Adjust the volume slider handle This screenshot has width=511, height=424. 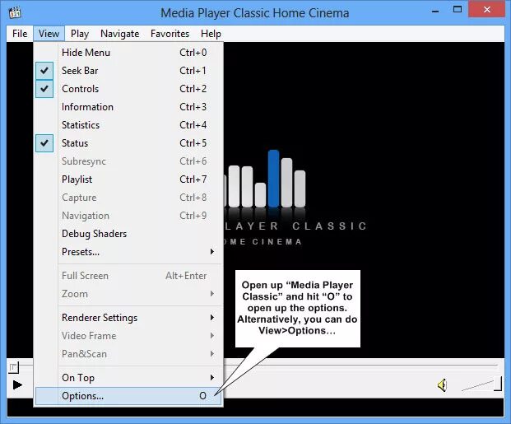498,384
